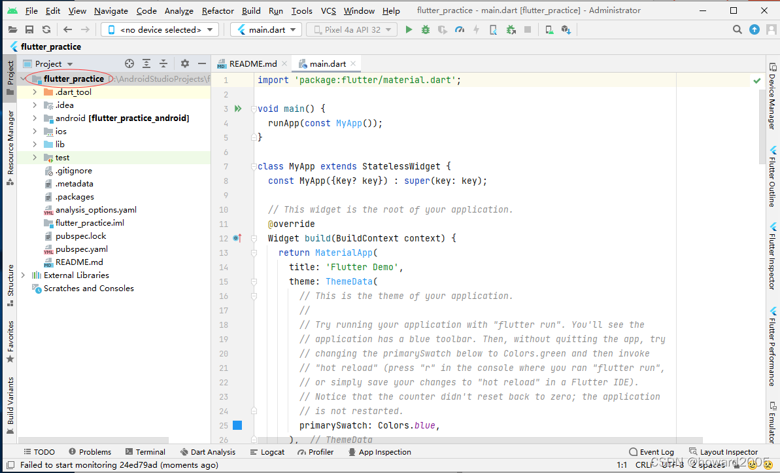Viewport: 780px width, 473px height.
Task: Open the Terminal tool window
Action: tap(145, 452)
